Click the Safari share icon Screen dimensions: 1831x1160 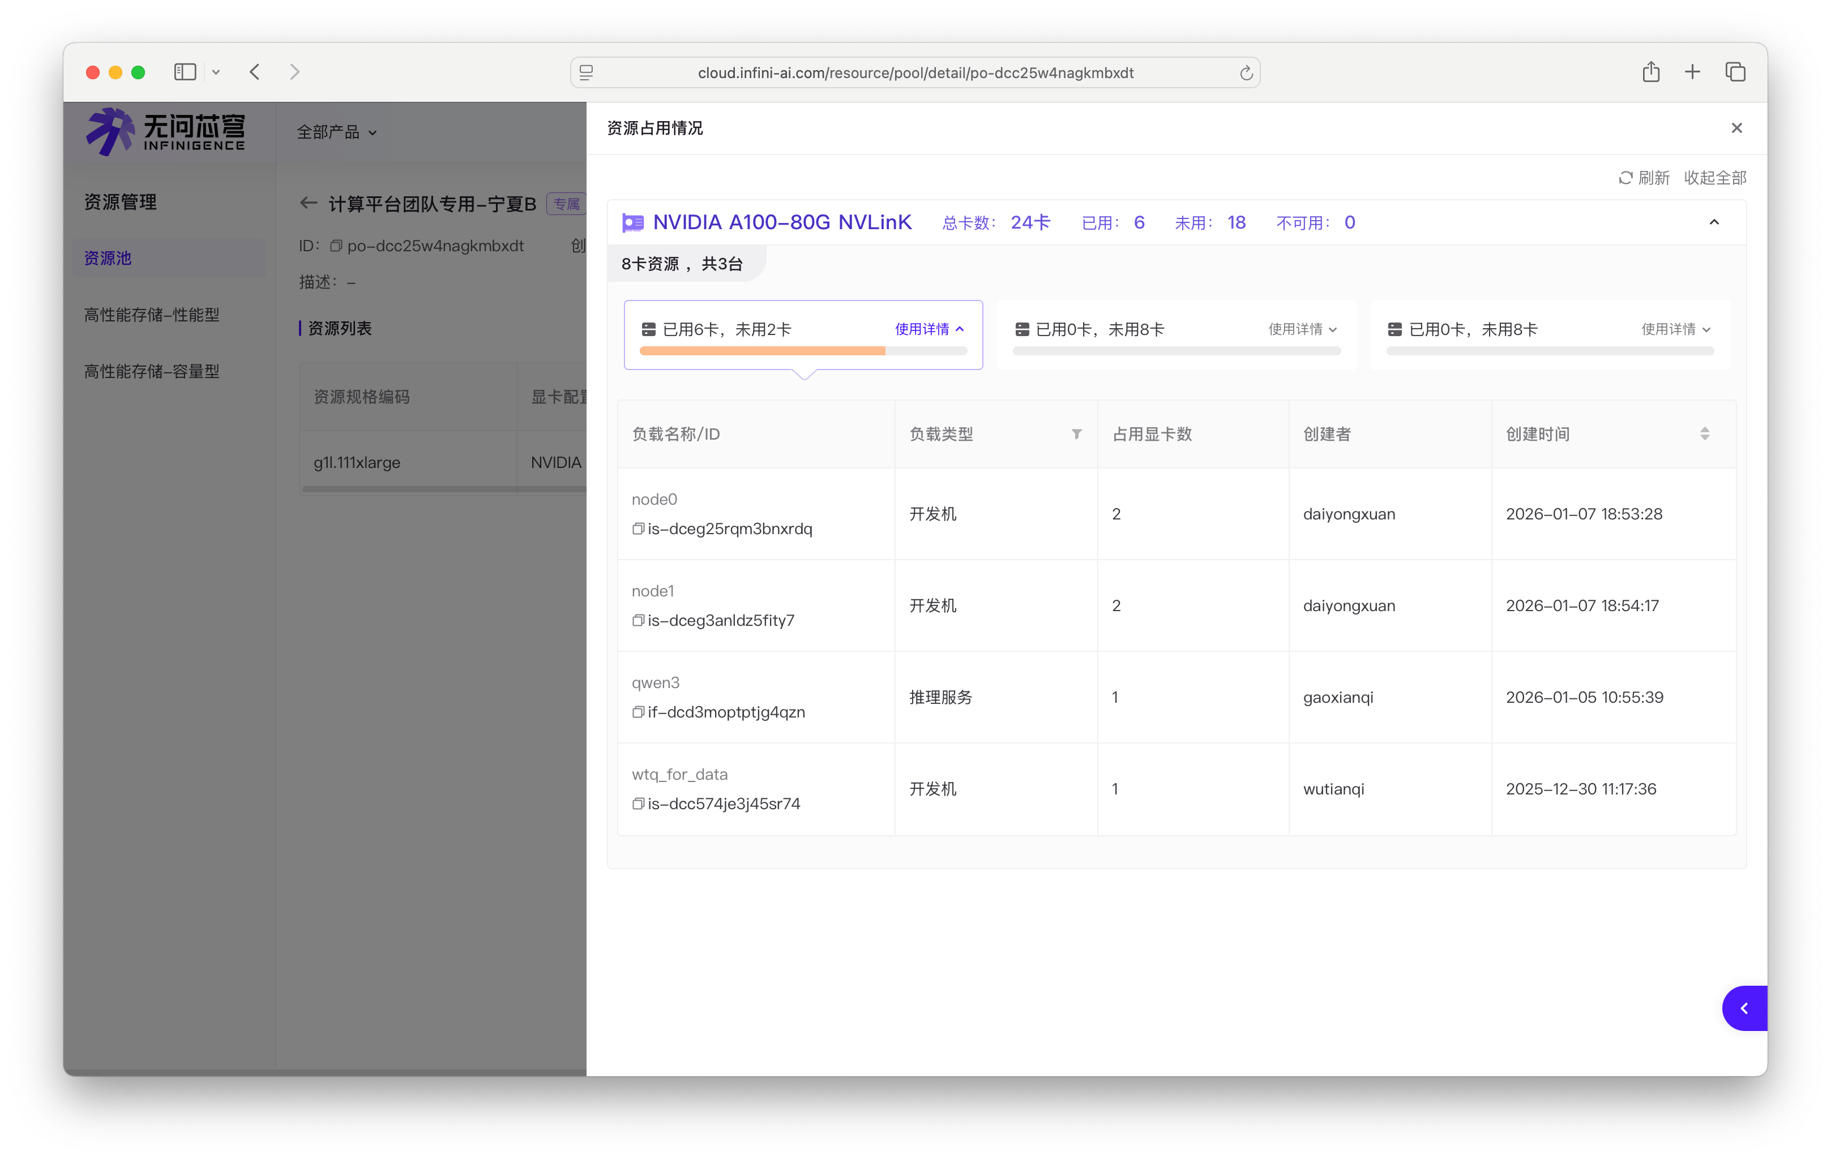click(1650, 72)
